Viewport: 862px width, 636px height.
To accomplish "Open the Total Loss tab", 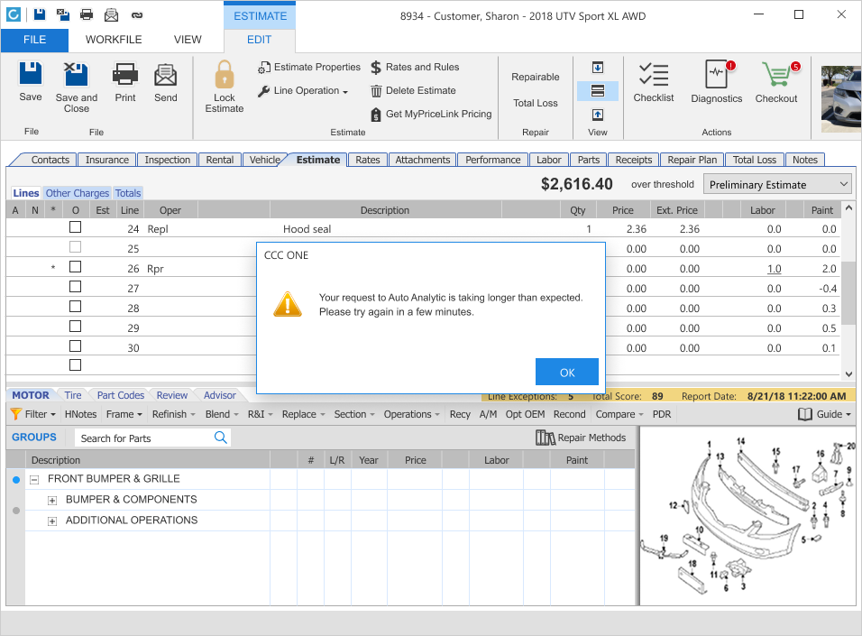I will point(754,159).
